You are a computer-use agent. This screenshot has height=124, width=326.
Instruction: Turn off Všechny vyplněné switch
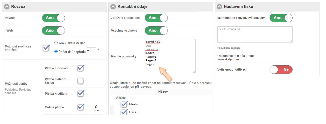coord(156,30)
